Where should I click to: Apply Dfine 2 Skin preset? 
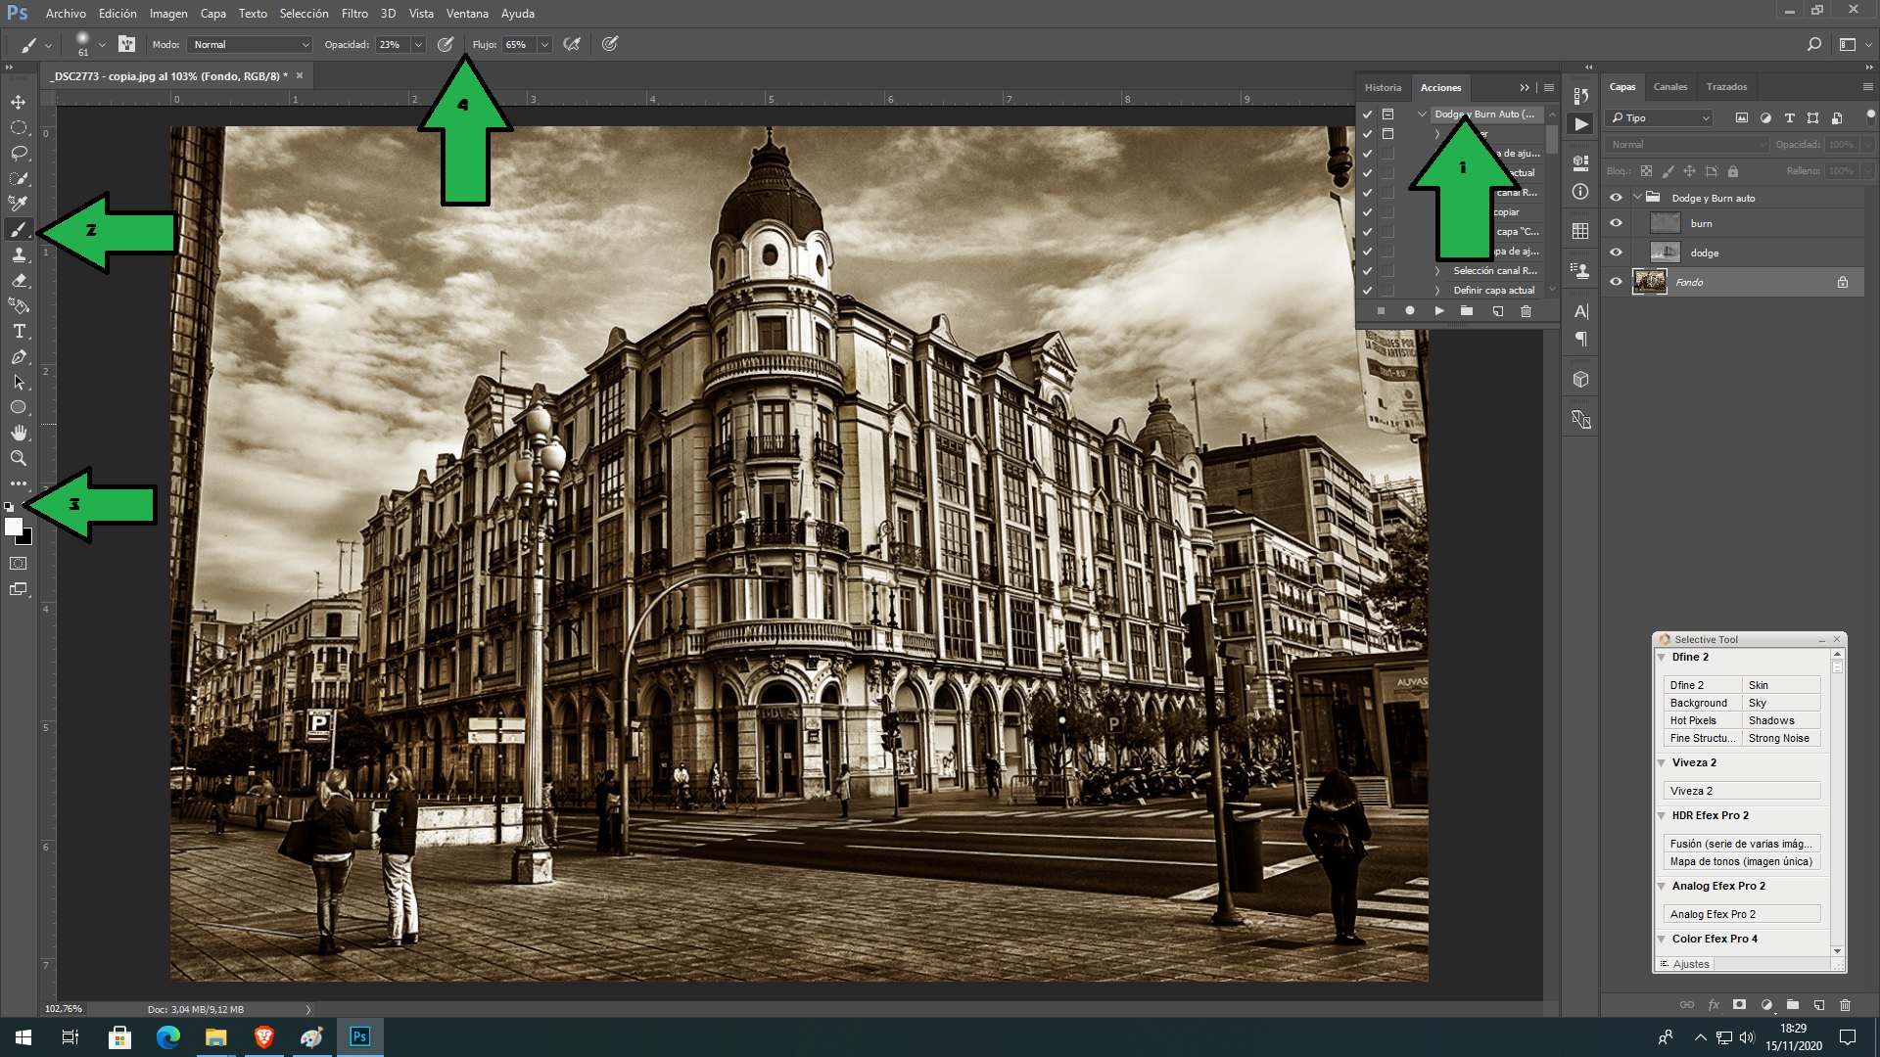[x=1781, y=685]
